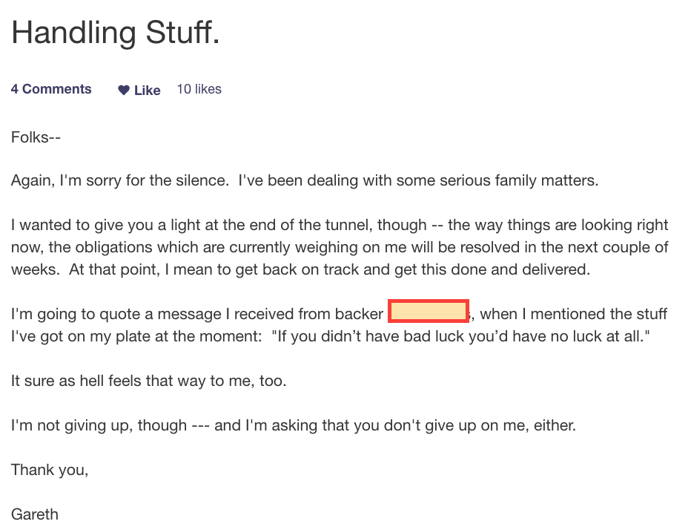Click the quoted bad luck sentence
Screen dimensions: 691x527
pyautogui.click(x=460, y=336)
